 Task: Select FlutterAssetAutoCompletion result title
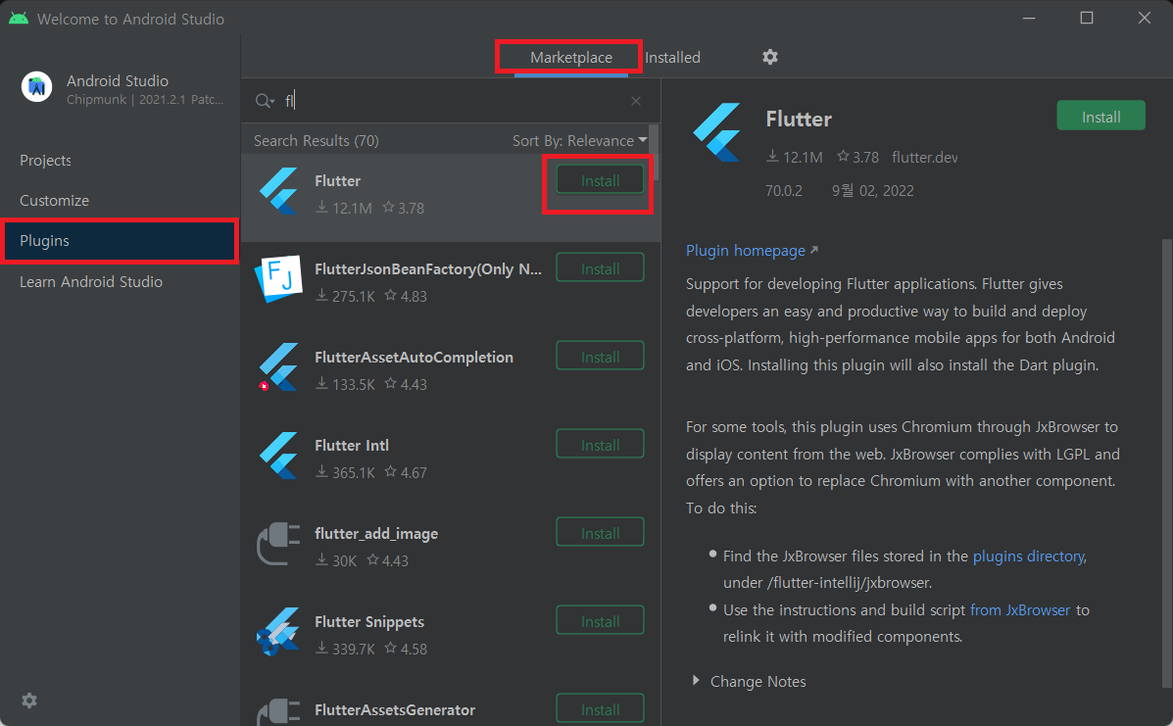click(x=414, y=358)
